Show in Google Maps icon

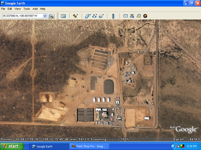click(x=139, y=16)
